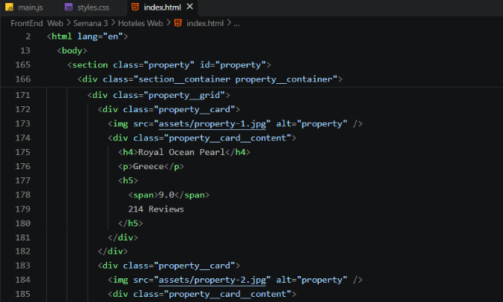Screen dimensions: 503x302
Task: Open Semana 3 breadcrumb folder
Action: tap(91, 24)
